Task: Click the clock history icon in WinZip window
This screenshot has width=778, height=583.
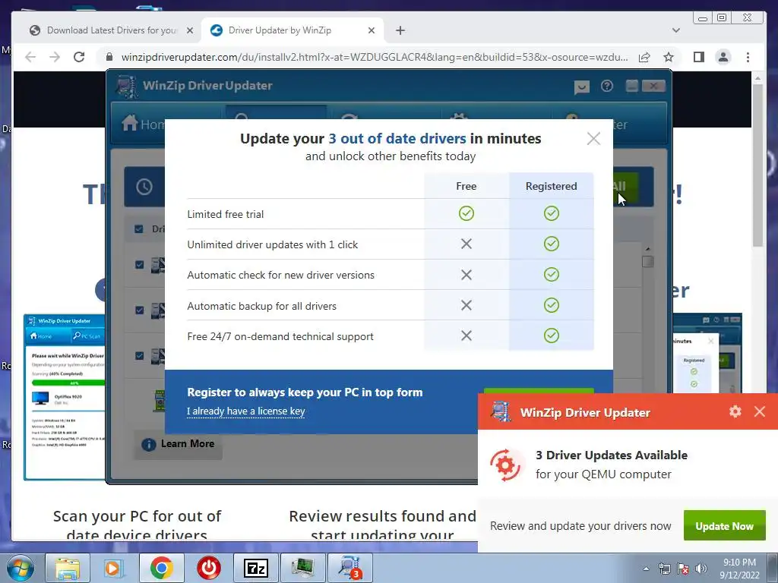Action: coord(144,187)
